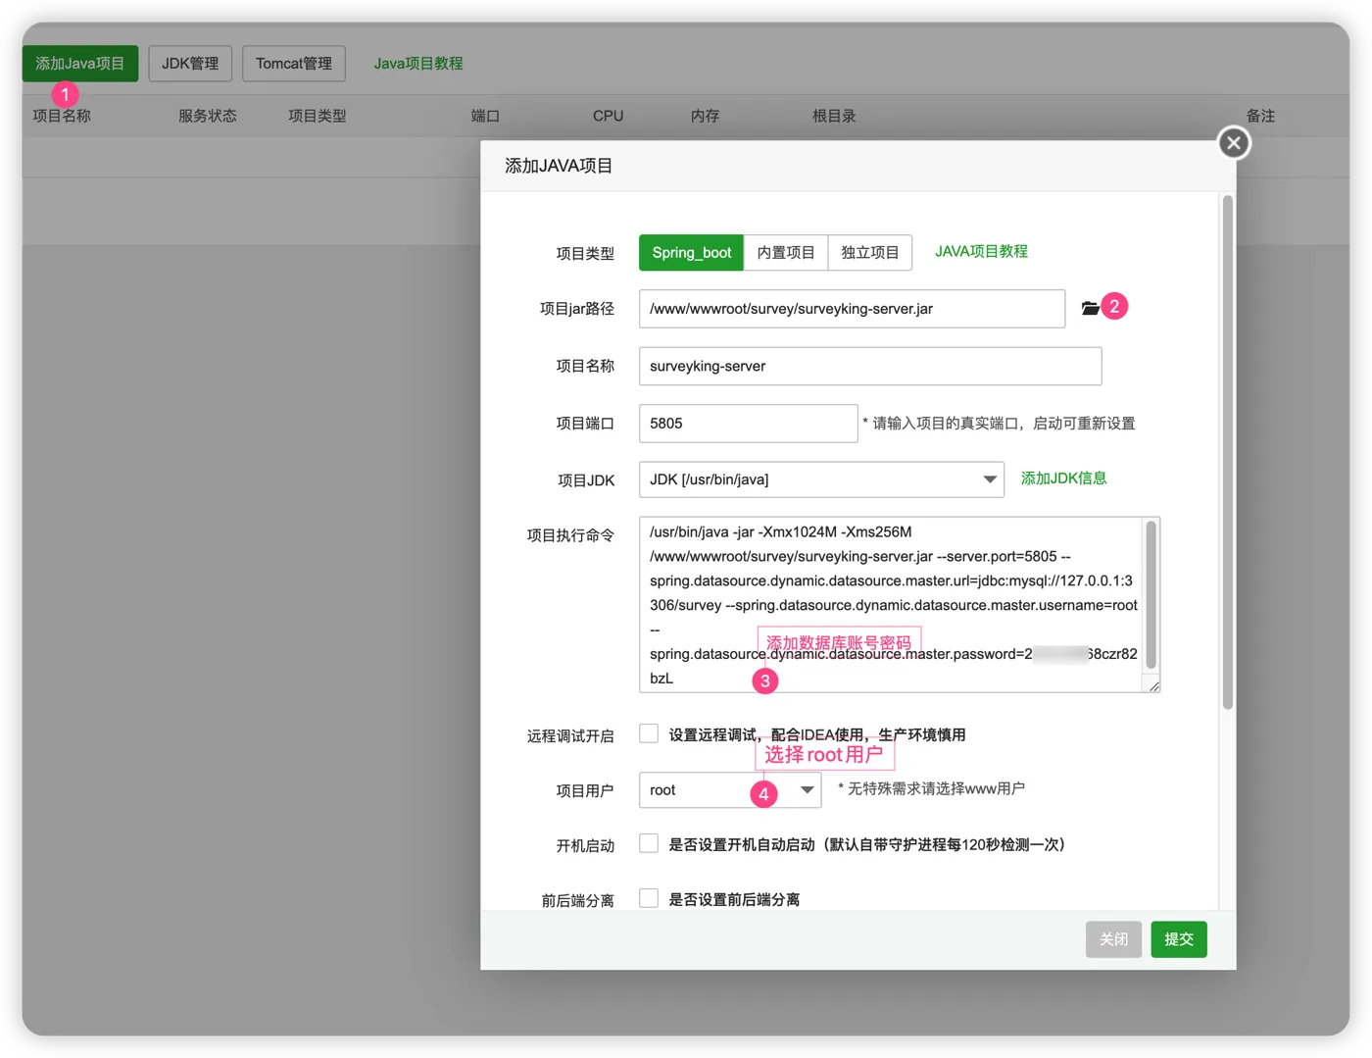Select the 独立项目 project type

pos(870,253)
